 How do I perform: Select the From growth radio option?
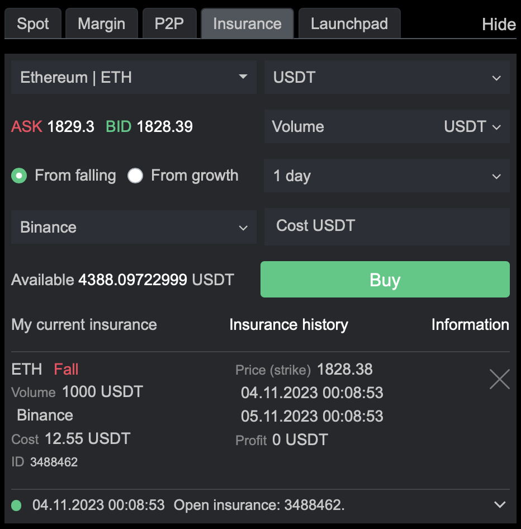click(x=135, y=176)
